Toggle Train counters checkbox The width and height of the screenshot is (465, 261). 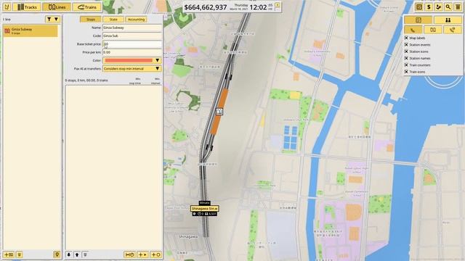tap(406, 65)
